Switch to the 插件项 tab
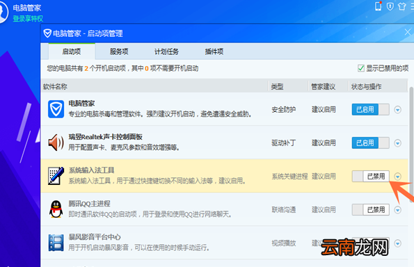The width and height of the screenshot is (414, 267). click(x=214, y=51)
